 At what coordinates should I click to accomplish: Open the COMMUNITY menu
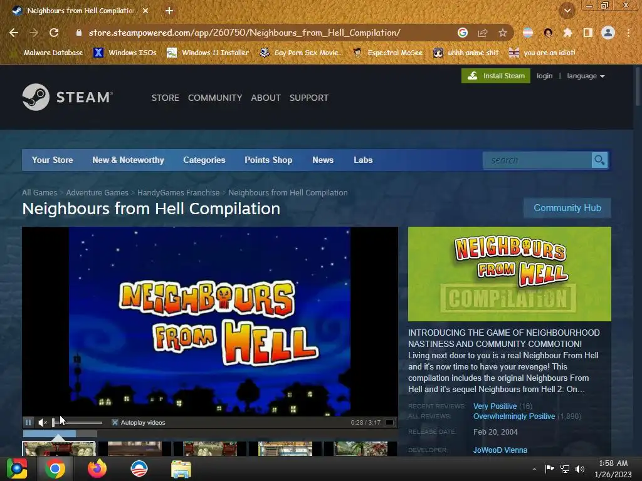[215, 98]
